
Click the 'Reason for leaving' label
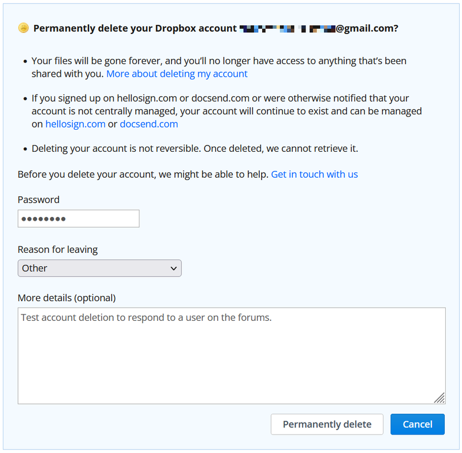(58, 250)
